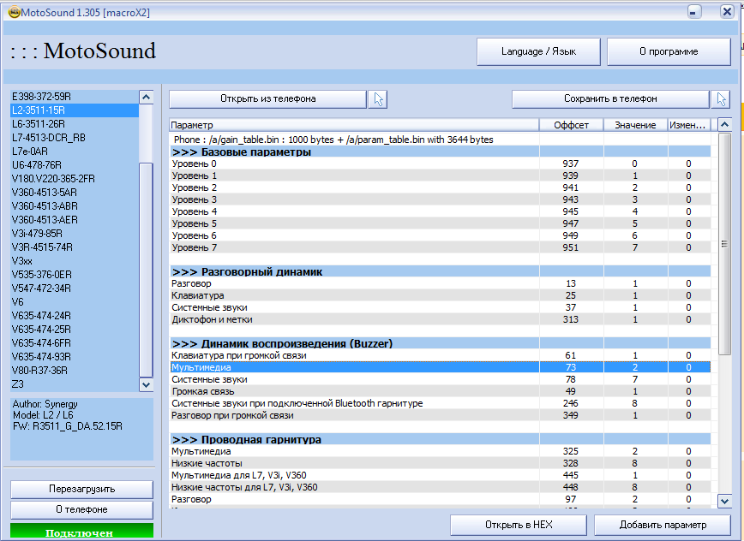Select firmware V80-R37-36R
744x541 pixels.
75,371
